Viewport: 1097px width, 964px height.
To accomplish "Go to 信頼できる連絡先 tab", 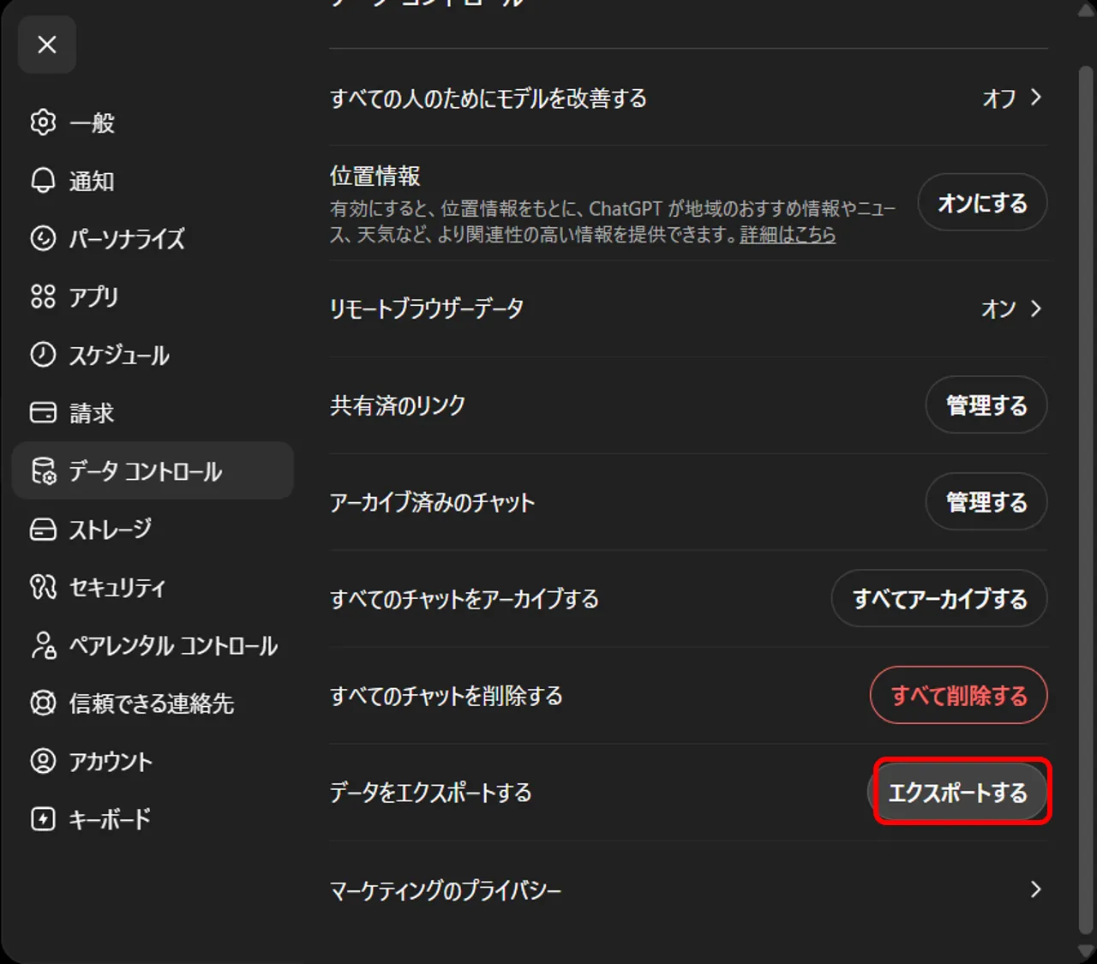I will [153, 704].
